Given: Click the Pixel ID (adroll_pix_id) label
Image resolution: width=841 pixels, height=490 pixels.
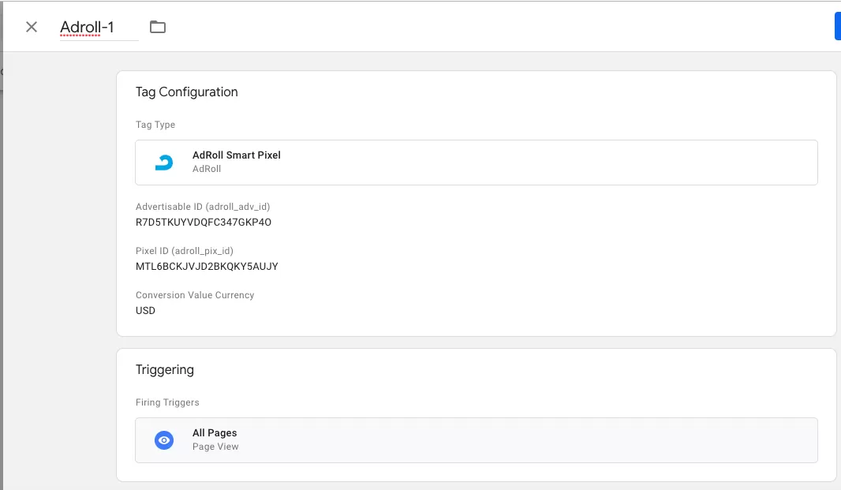Looking at the screenshot, I should click(x=185, y=251).
